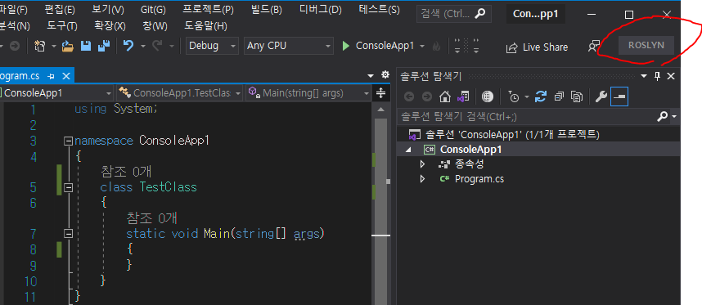Undo the last edit with the blue arrow
The image size is (702, 305).
pos(128,46)
